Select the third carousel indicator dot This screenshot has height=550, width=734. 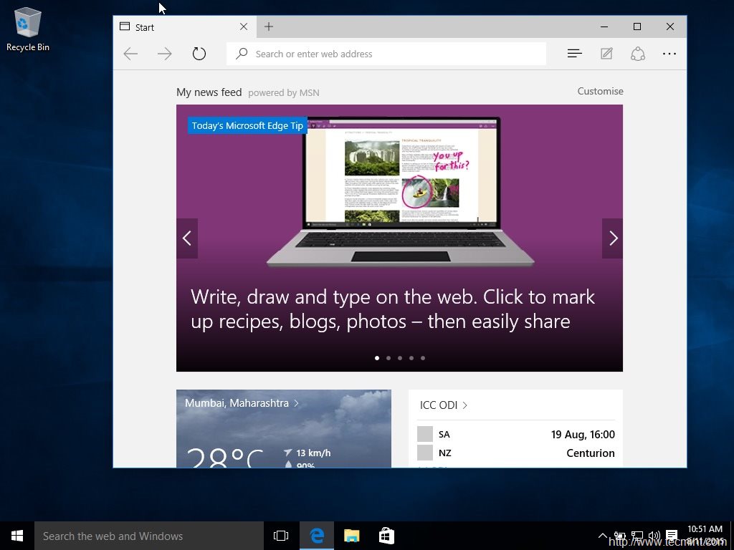(400, 358)
